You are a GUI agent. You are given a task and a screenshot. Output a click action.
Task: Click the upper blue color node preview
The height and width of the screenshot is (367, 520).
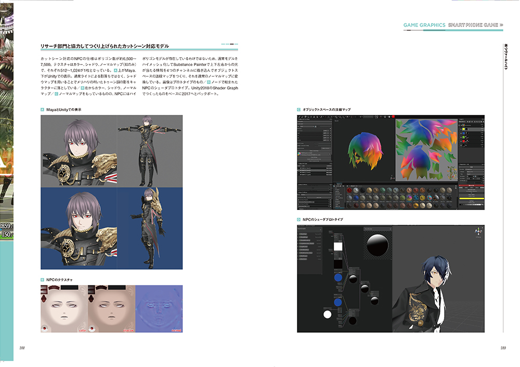point(337,279)
